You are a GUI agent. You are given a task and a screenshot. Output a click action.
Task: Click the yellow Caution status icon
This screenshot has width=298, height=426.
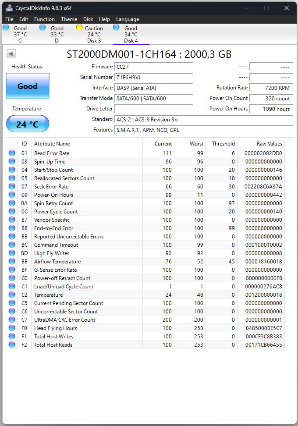[79, 28]
